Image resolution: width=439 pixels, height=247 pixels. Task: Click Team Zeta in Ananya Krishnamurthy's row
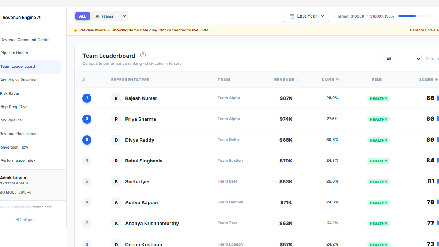[x=228, y=223]
